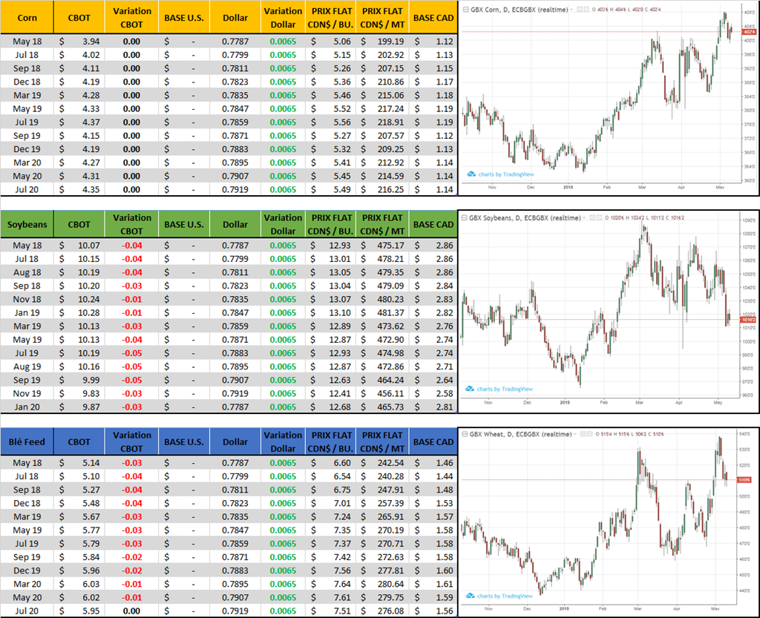Click Blé Feed price per bushel 7.01

pos(341,503)
